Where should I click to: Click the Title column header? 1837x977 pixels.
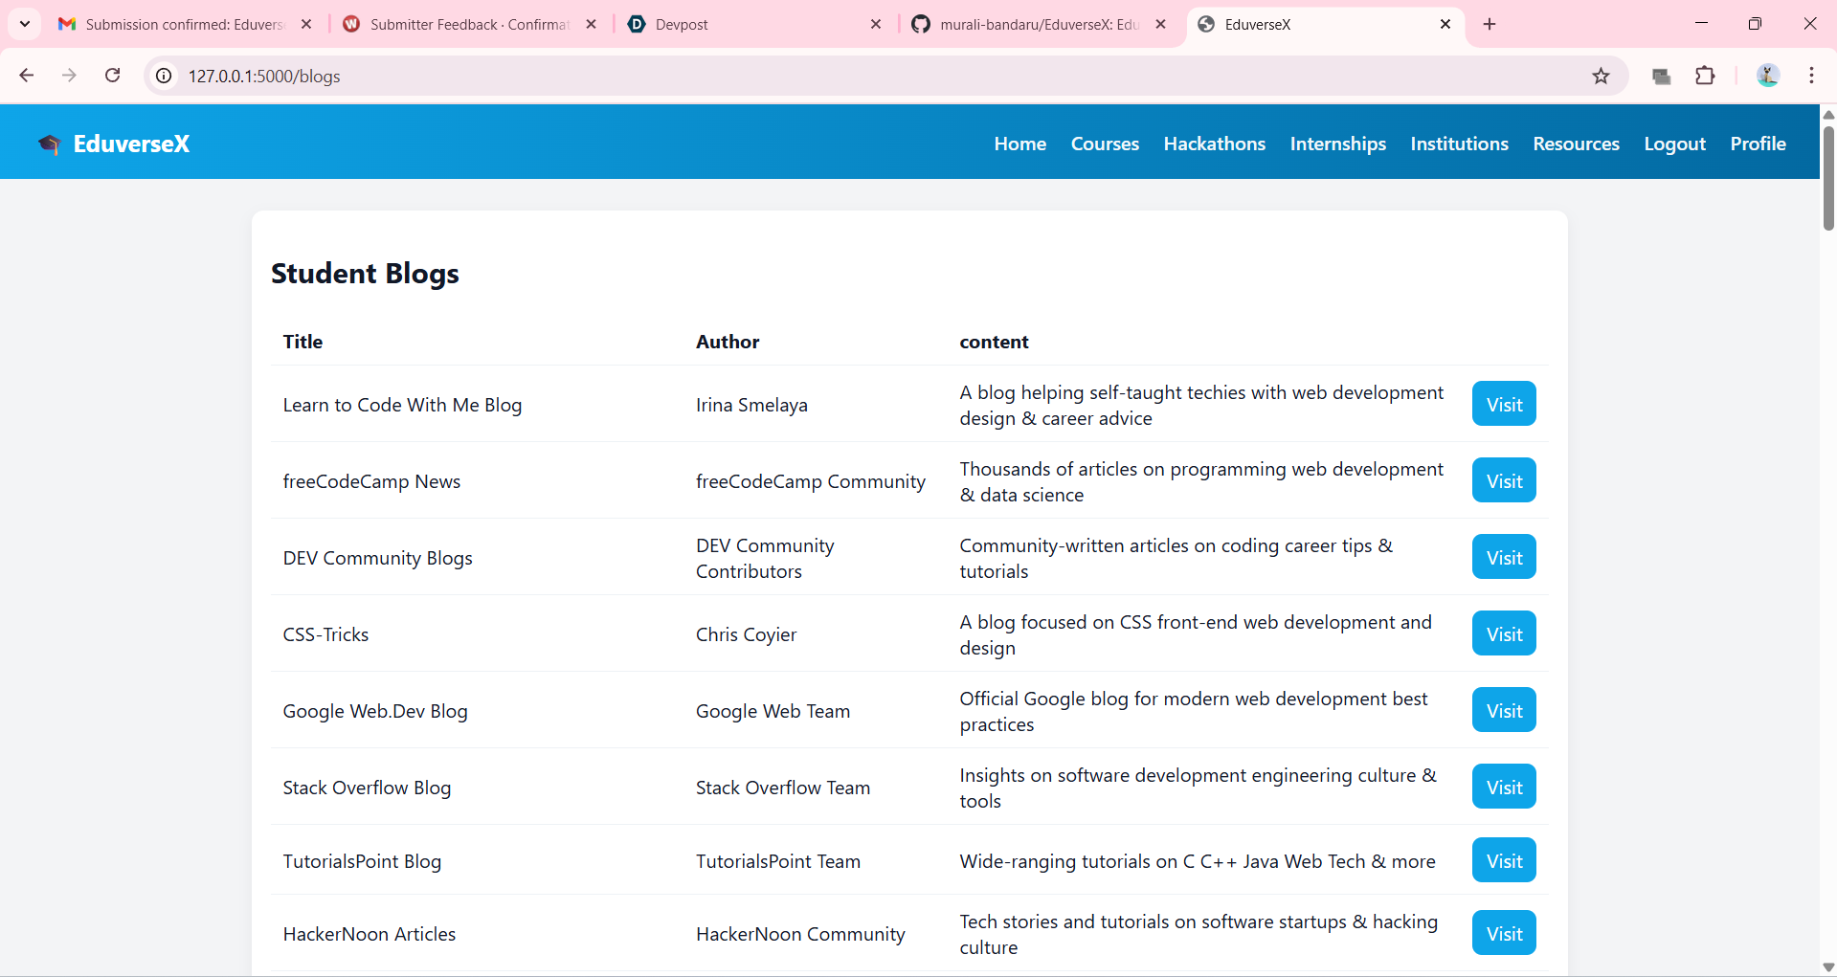point(302,342)
